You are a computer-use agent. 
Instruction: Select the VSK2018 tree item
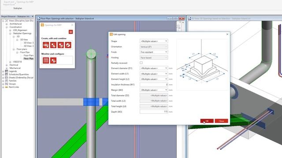point(17,62)
